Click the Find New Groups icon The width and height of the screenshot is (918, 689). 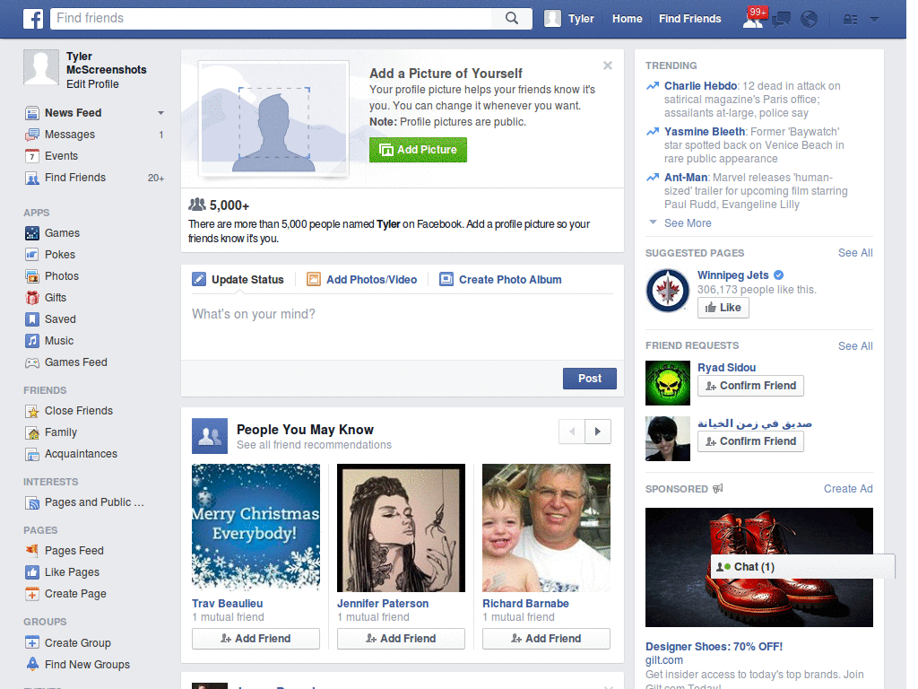point(32,665)
